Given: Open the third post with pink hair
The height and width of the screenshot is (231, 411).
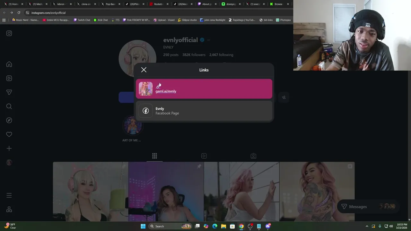Looking at the screenshot, I should (241, 192).
